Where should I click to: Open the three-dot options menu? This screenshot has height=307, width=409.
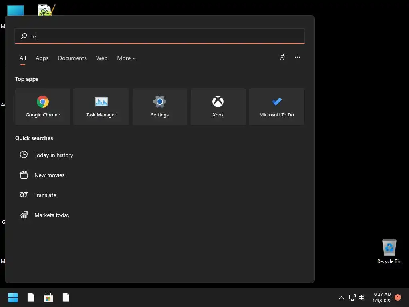[x=297, y=57]
